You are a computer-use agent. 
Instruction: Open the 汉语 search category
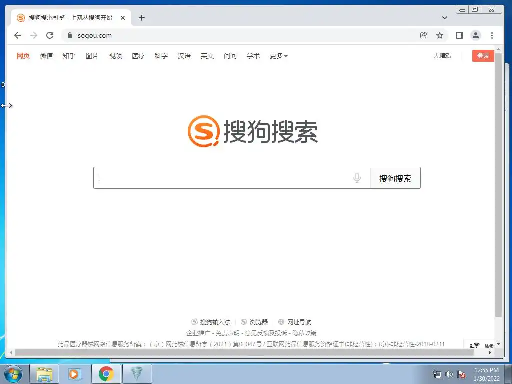point(184,56)
